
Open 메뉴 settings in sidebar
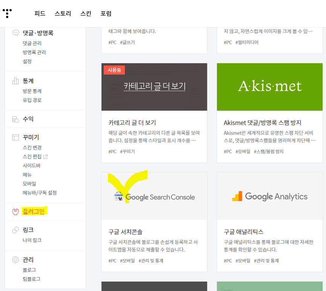(x=27, y=175)
